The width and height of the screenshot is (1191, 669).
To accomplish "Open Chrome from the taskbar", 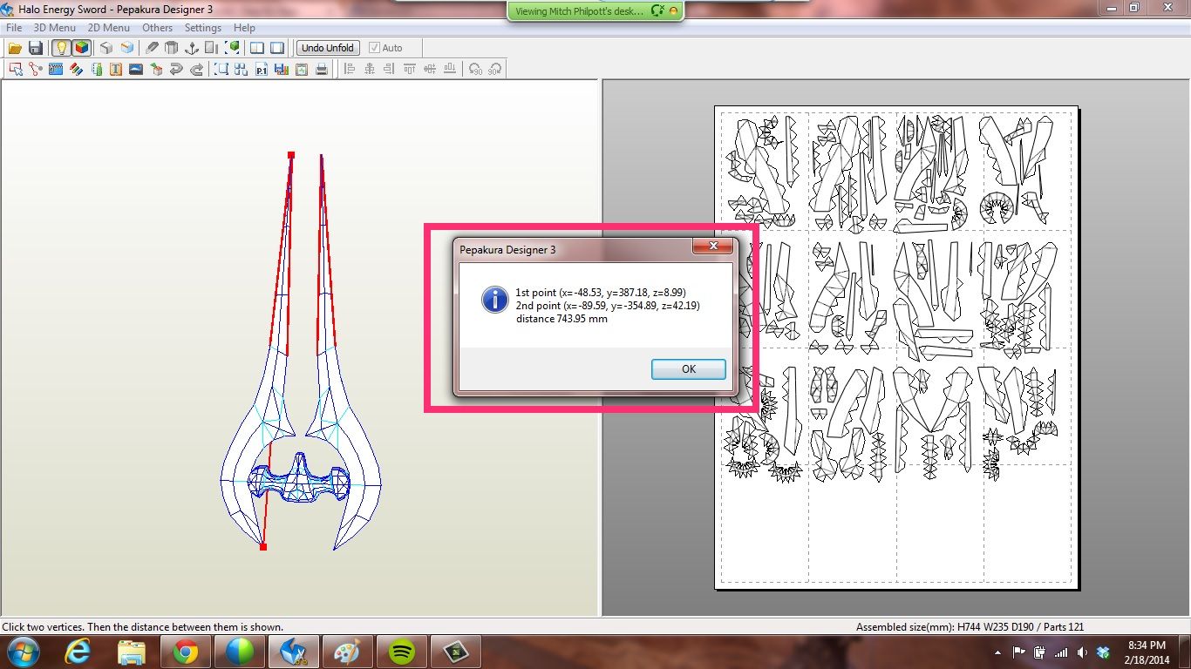I will click(x=186, y=652).
